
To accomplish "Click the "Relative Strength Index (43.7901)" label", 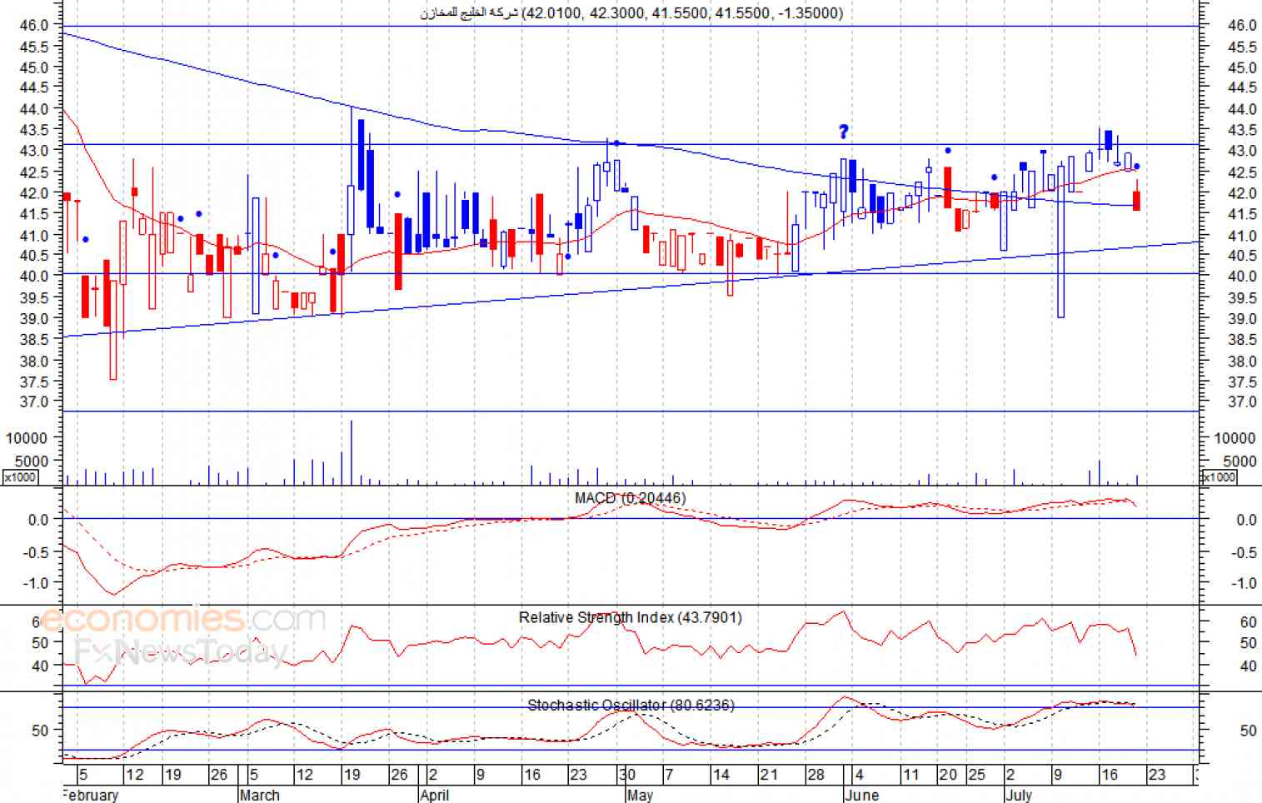I will pos(631,617).
